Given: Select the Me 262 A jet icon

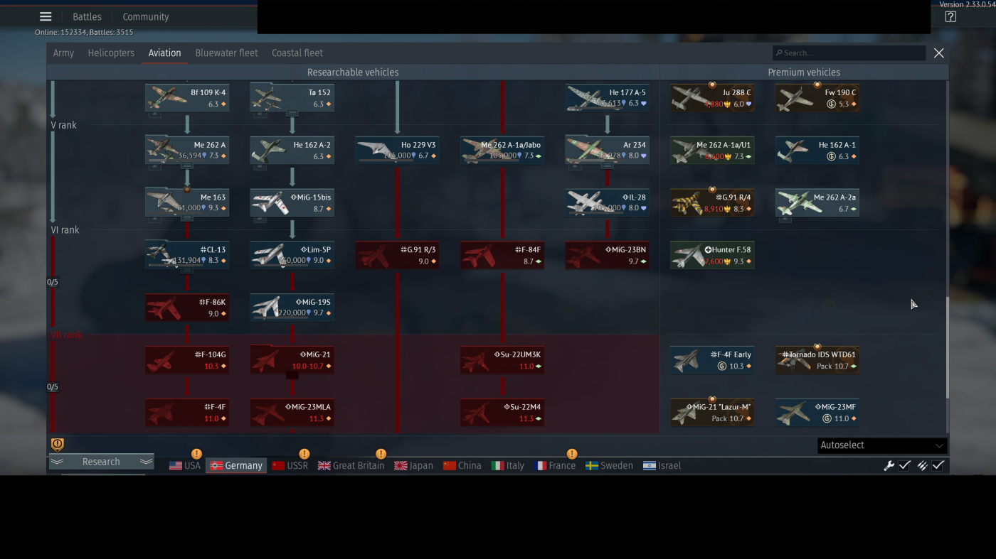Looking at the screenshot, I should tap(187, 151).
